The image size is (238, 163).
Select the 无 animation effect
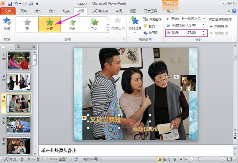click(x=27, y=24)
